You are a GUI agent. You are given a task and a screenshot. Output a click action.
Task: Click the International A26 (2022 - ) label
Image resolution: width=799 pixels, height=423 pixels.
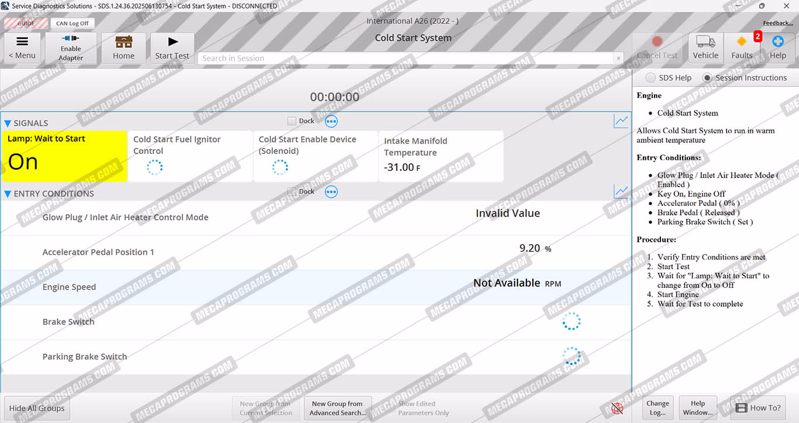click(412, 21)
